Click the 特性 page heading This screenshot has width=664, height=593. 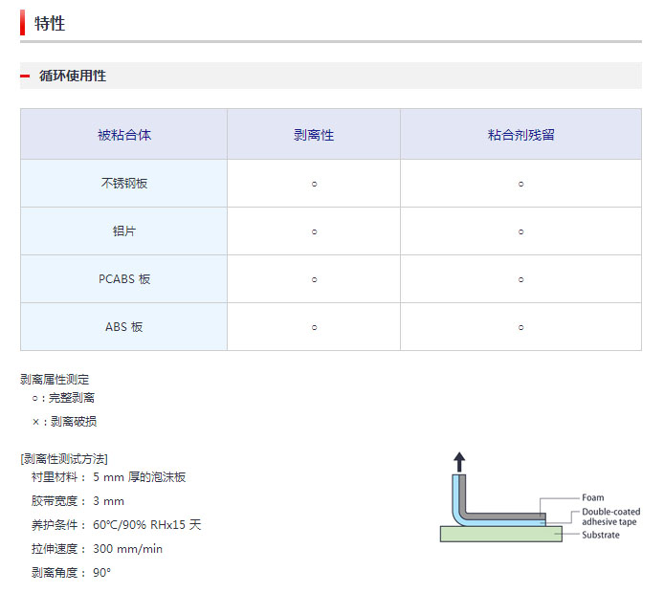click(50, 23)
